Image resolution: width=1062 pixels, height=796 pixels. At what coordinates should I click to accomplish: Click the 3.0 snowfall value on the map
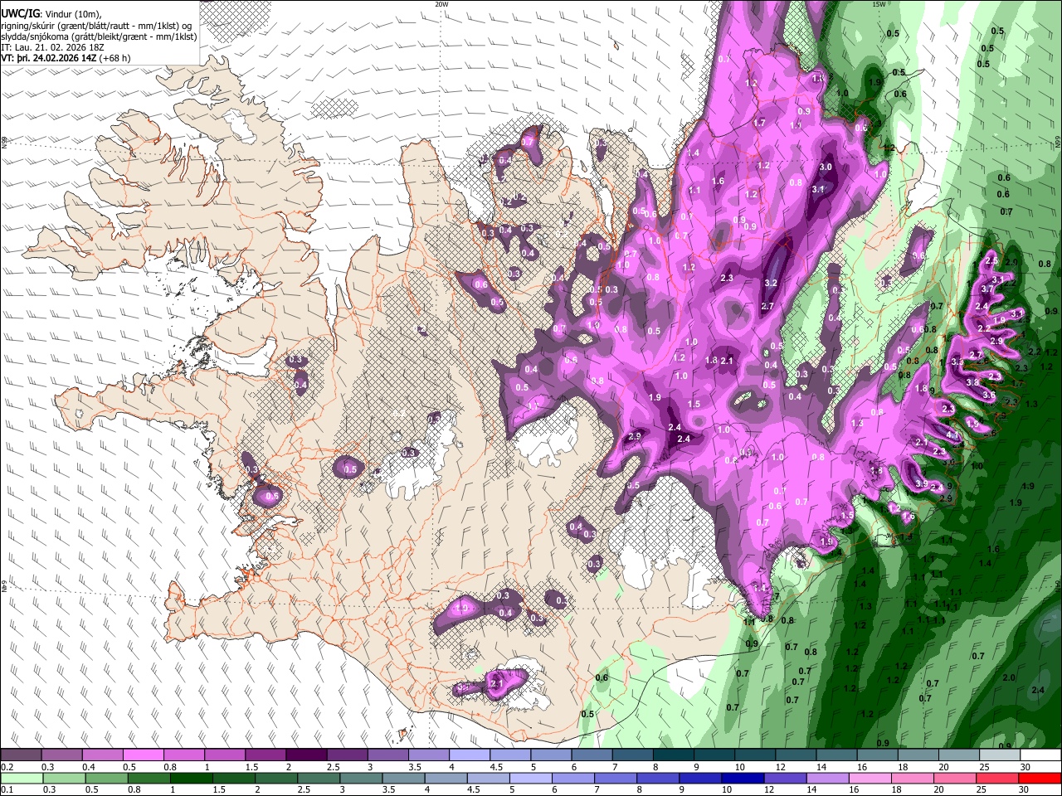[825, 167]
